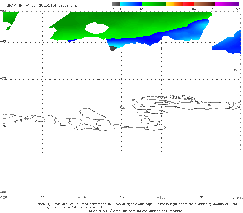The width and height of the screenshot is (243, 213).
Task: Click the NOAA/NESDIS Center for Satellite Applications credit line
Action: [136, 211]
